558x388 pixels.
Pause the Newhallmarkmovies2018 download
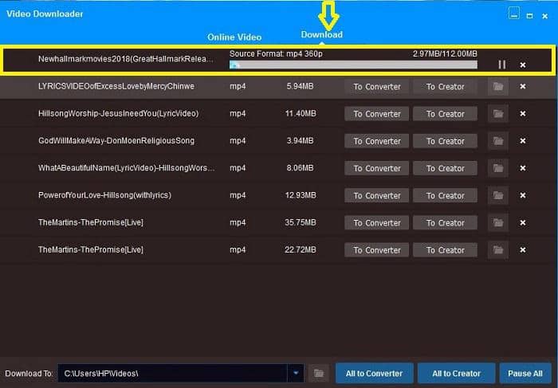click(501, 65)
